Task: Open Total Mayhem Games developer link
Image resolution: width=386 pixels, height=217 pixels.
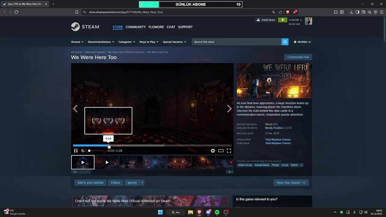Action: tap(278, 140)
